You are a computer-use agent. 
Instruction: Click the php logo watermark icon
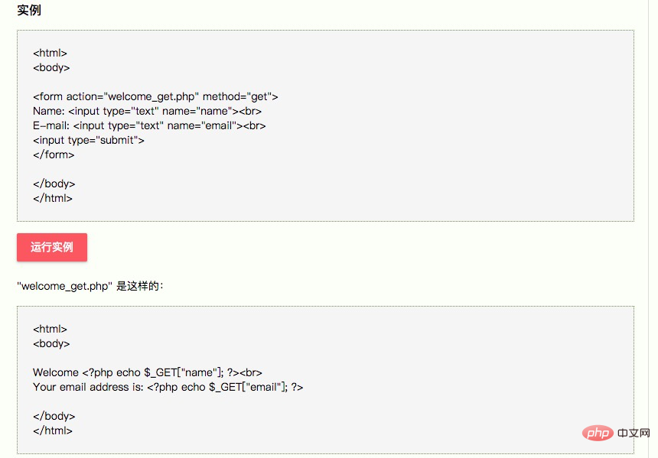tap(598, 433)
